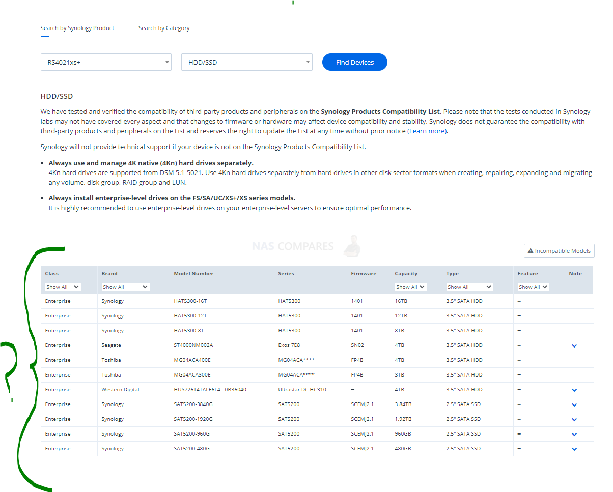Select model HUS726T4TALE6L4 - 0B36040

(x=210, y=390)
